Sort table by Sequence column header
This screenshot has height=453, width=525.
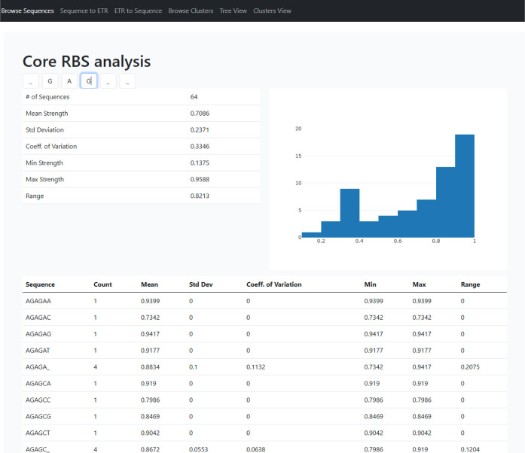(40, 284)
